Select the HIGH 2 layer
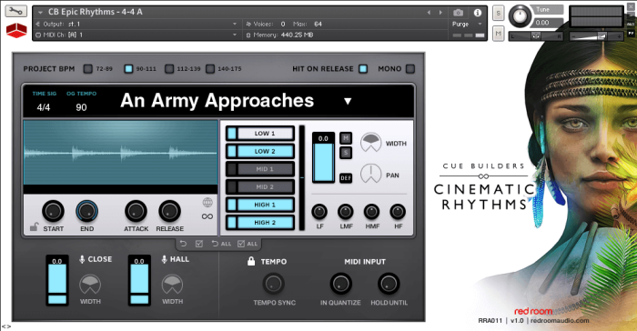637x331 pixels. [x=260, y=223]
